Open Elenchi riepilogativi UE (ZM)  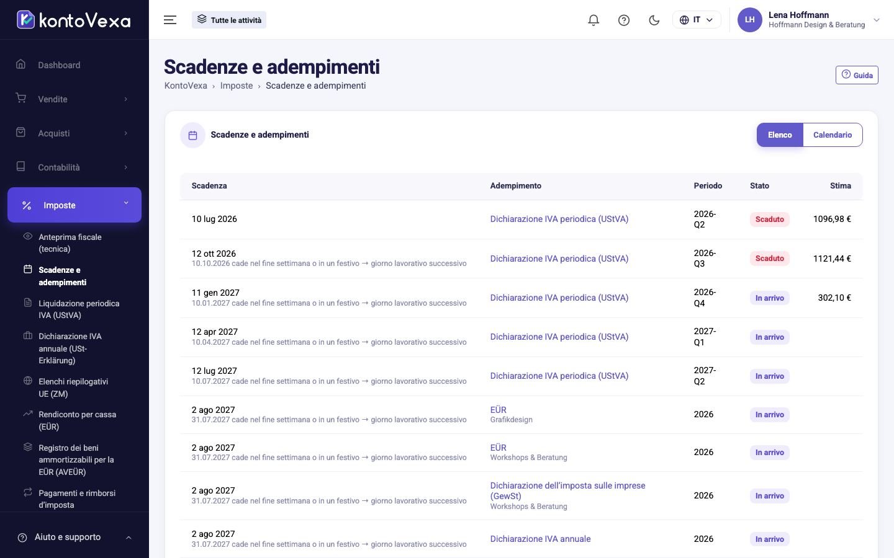click(74, 387)
